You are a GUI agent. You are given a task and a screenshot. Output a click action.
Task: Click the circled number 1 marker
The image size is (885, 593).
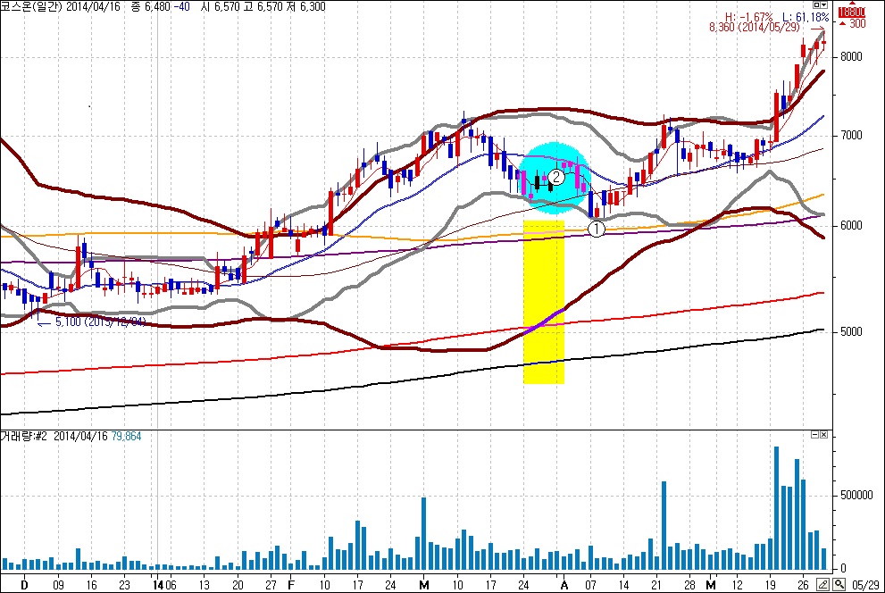point(597,229)
